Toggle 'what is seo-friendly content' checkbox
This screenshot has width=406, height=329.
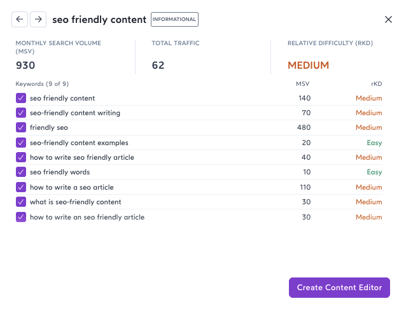click(x=21, y=202)
